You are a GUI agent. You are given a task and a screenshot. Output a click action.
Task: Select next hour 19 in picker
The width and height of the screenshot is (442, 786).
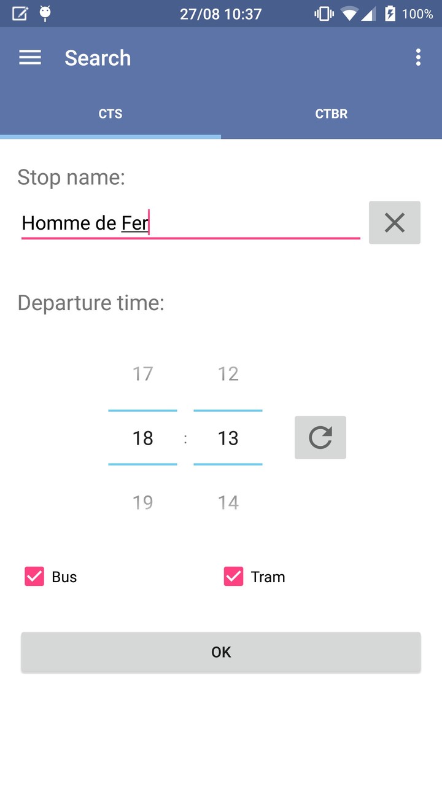click(x=142, y=502)
